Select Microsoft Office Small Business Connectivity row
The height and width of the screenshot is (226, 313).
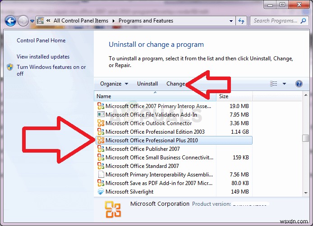(x=173, y=158)
